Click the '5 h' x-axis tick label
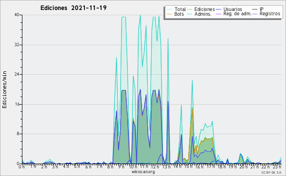Image resolution: width=286 pixels, height=176 pixels. pos(77,166)
